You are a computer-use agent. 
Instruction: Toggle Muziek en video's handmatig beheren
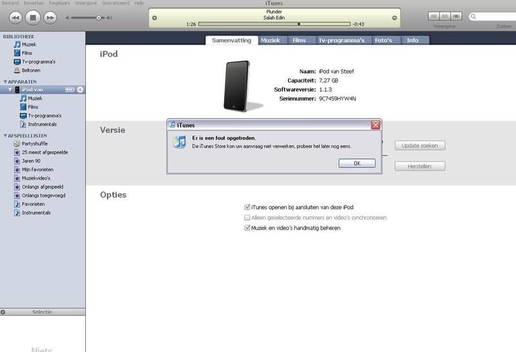click(247, 228)
